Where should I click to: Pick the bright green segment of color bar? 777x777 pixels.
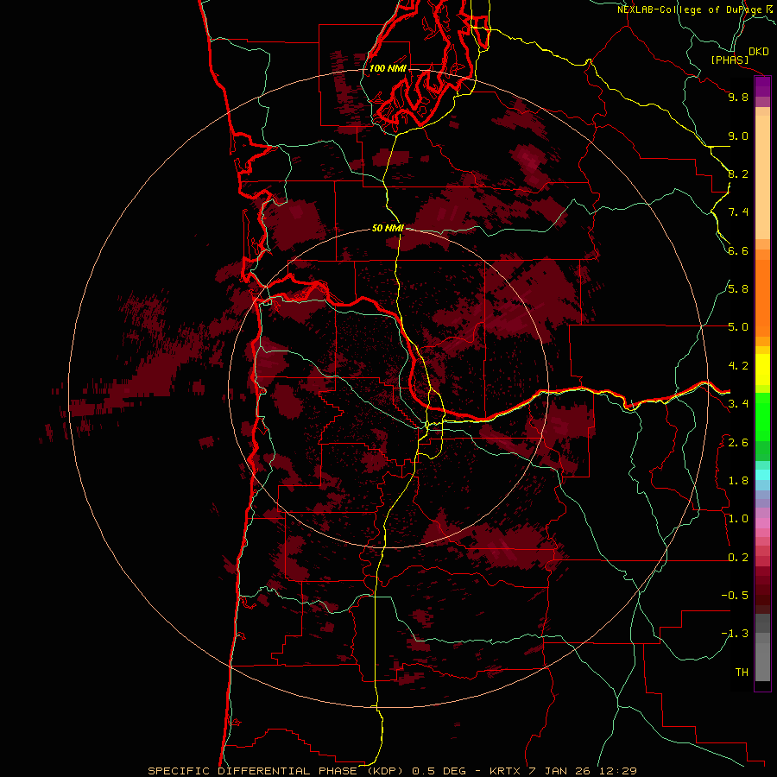click(x=762, y=416)
